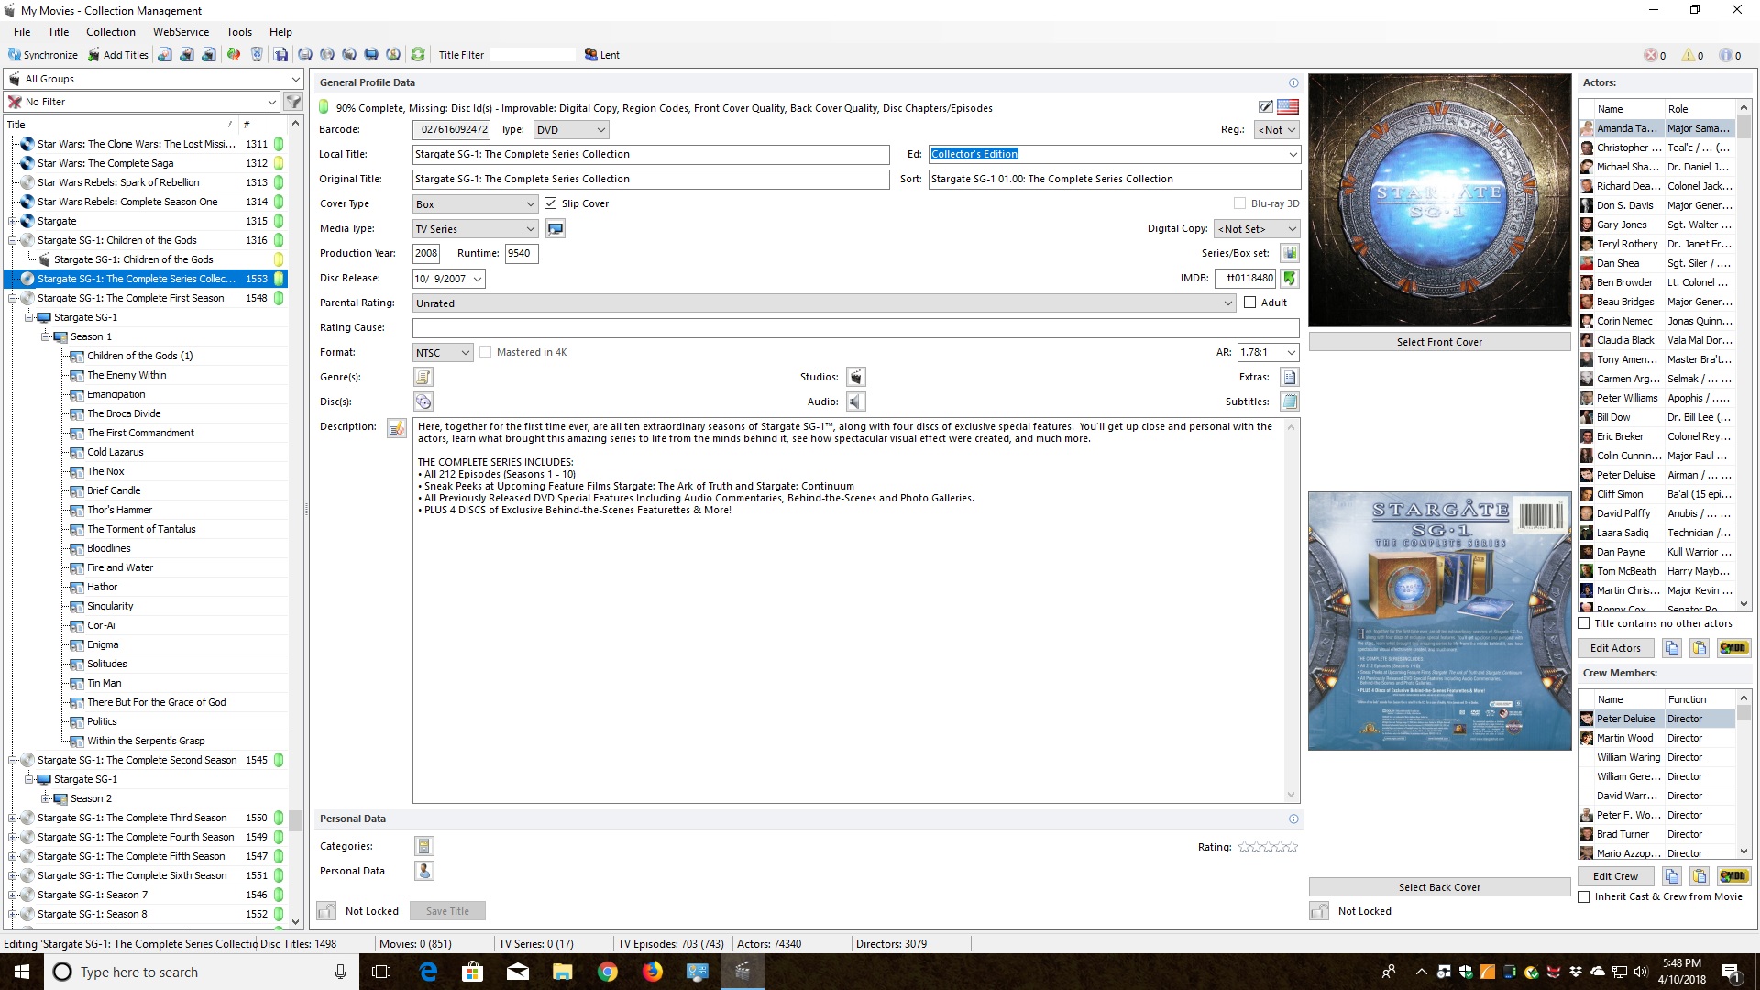Click the Description edit icon
1760x990 pixels.
pyautogui.click(x=397, y=428)
